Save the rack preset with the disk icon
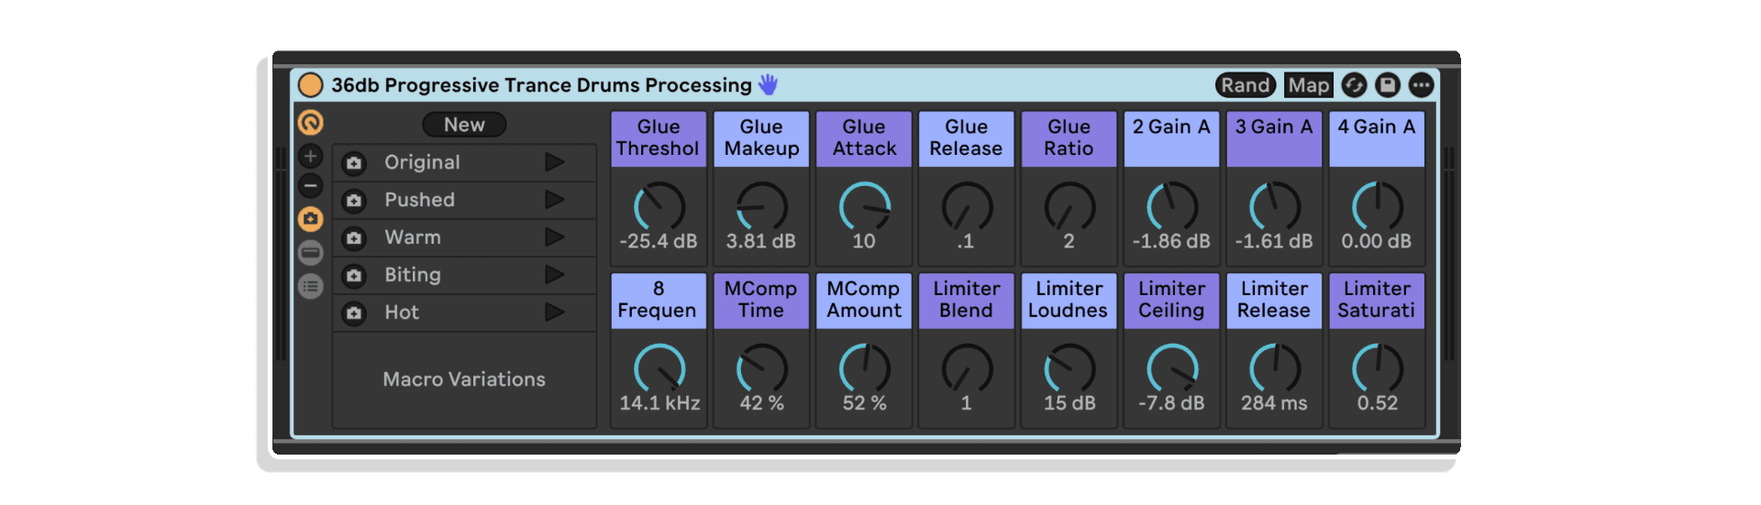The height and width of the screenshot is (505, 1761). [x=1388, y=85]
